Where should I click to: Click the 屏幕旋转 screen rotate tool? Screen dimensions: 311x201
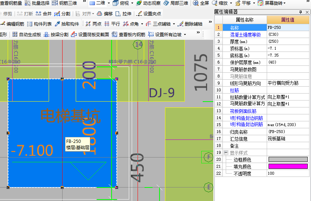click(x=270, y=3)
